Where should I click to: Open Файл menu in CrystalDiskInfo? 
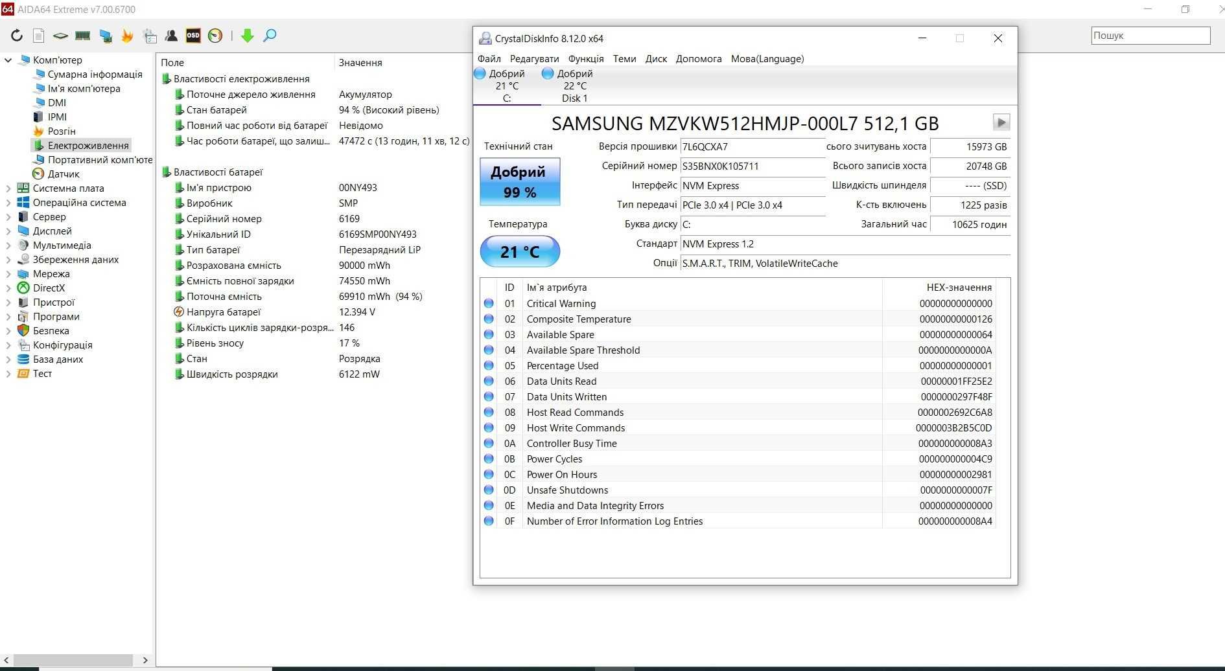coord(489,58)
